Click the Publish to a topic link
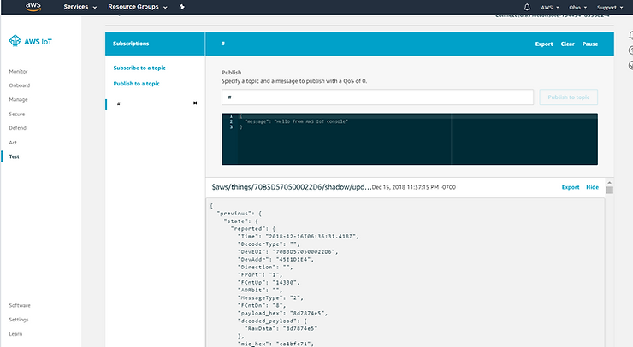Image resolution: width=633 pixels, height=347 pixels. tap(136, 84)
